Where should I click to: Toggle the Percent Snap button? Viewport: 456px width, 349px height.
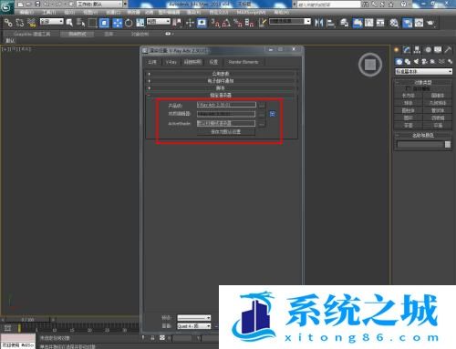click(x=238, y=23)
